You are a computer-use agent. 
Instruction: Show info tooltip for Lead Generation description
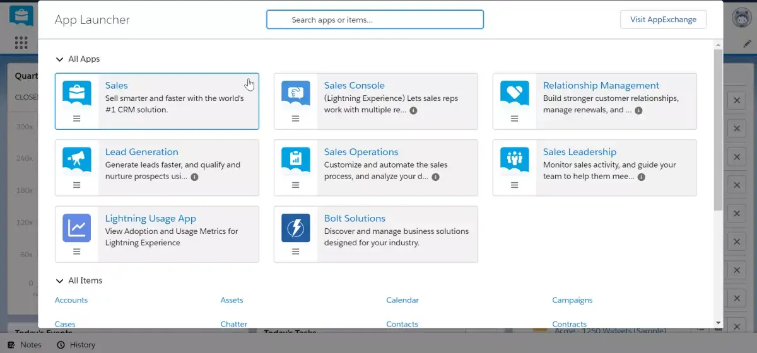tap(194, 177)
